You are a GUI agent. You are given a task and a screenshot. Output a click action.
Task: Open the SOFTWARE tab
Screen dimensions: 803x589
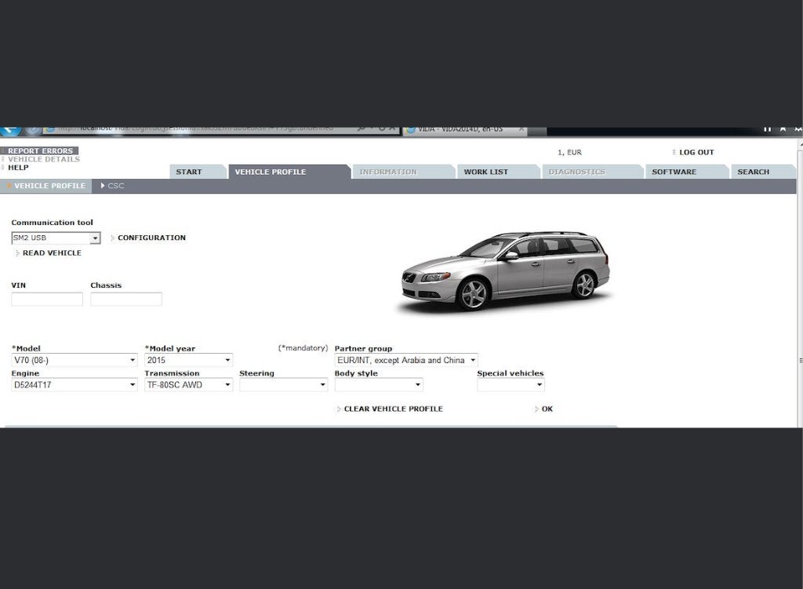687,172
